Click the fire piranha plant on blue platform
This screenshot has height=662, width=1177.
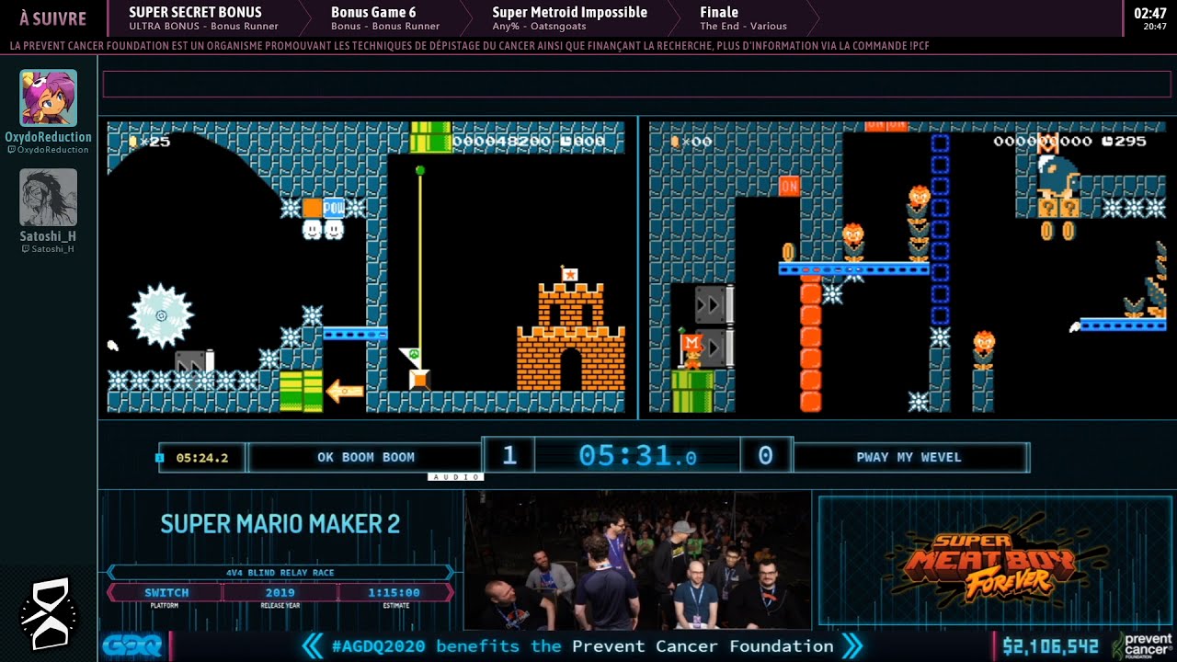[852, 243]
